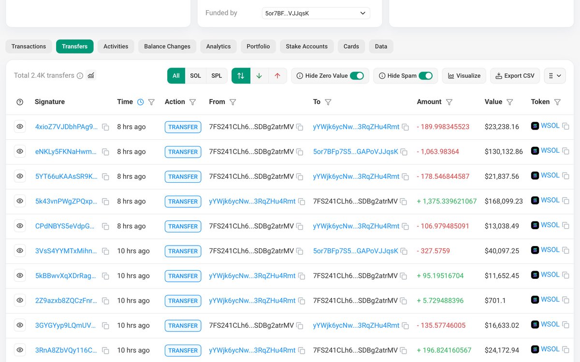
Task: Click info icon beside Total 2.4K transfers
Action: [x=80, y=75]
